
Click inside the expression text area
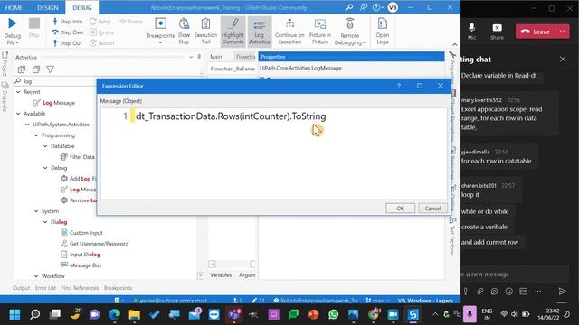click(x=273, y=153)
